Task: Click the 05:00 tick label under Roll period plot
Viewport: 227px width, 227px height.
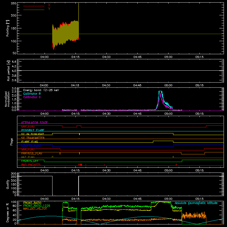Action: click(168, 85)
